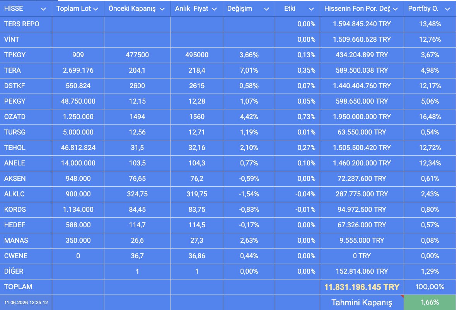Select CWENE fund value 0 TRY
This screenshot has width=457, height=310.
click(362, 255)
